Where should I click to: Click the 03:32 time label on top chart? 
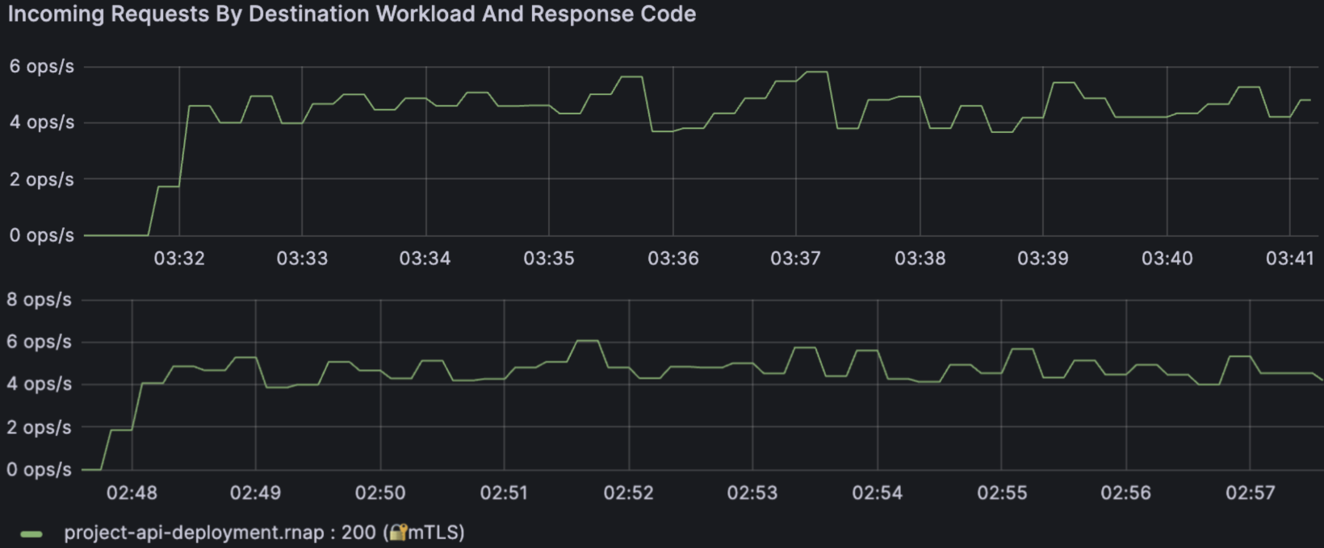pos(179,259)
